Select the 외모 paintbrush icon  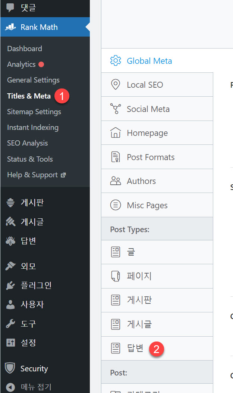10,266
